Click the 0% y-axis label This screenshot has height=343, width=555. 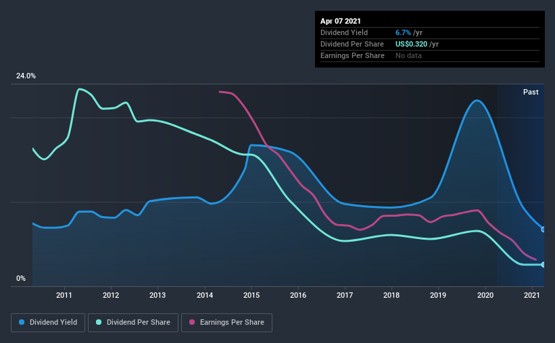click(x=21, y=278)
